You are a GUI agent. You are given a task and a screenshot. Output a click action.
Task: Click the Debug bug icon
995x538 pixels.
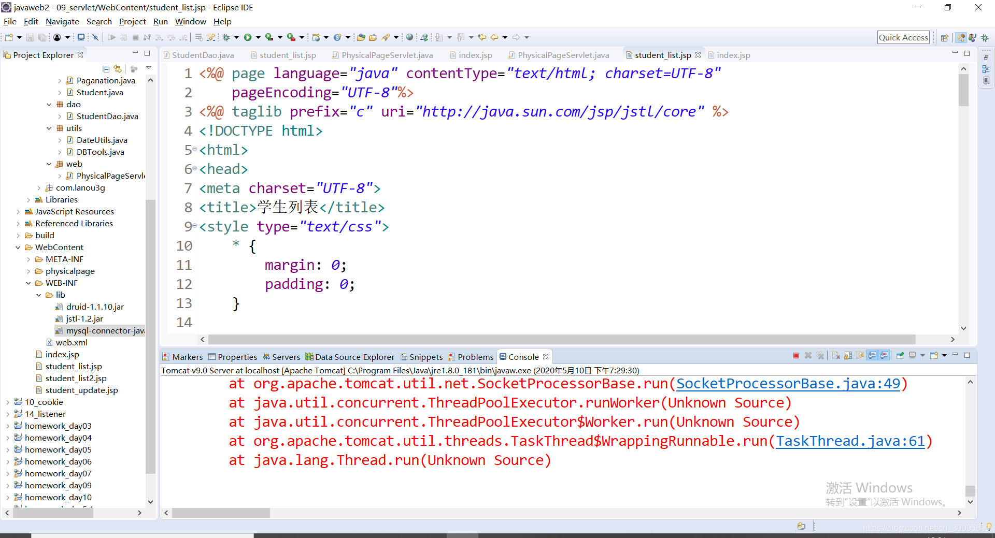click(226, 37)
